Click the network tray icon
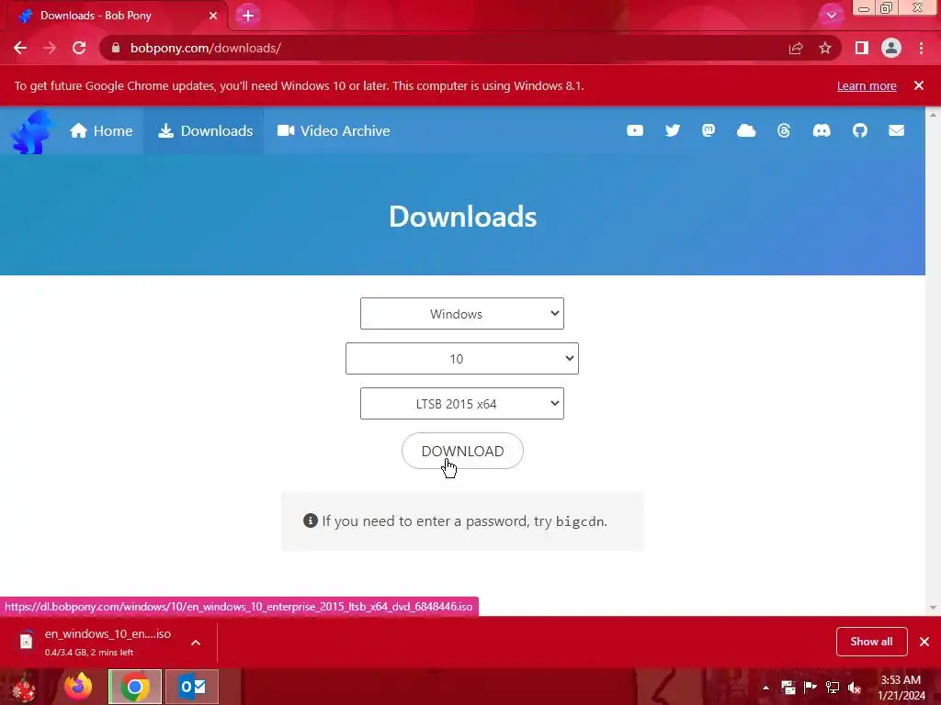Screen dimensions: 941x705 (x=833, y=688)
